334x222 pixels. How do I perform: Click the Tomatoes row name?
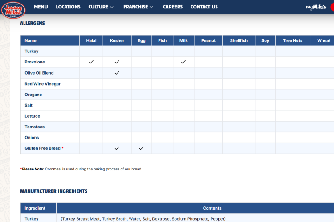pos(34,127)
